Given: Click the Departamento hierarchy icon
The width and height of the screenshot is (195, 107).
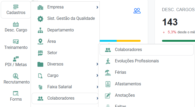Looking at the screenshot, I should click(x=40, y=30).
